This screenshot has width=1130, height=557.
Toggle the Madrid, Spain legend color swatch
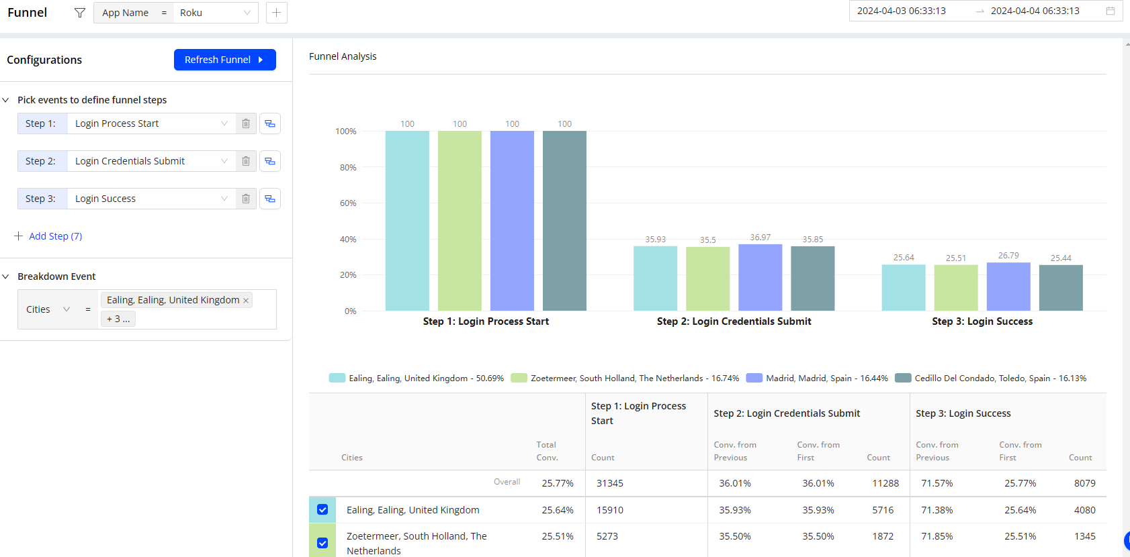[754, 378]
